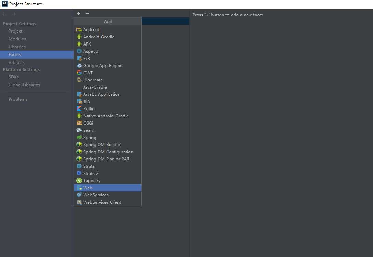Click the Tapestry icon

point(79,181)
